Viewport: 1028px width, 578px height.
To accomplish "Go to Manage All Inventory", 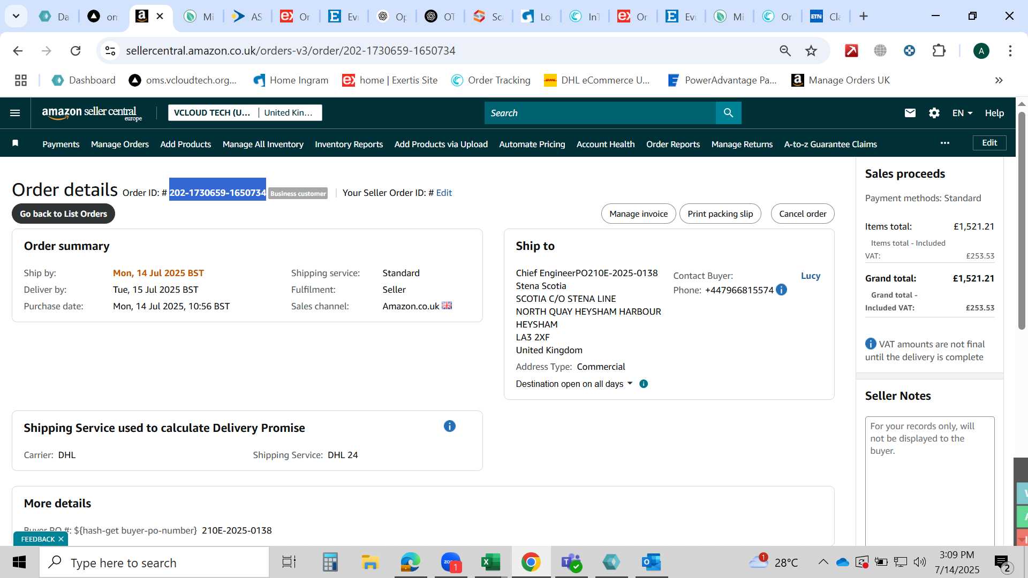I will coord(263,144).
